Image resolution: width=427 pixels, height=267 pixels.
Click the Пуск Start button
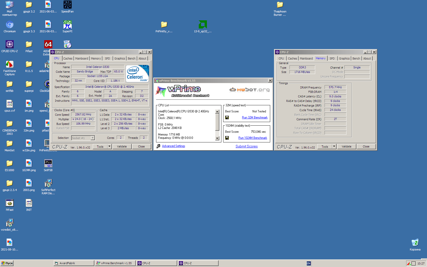7,263
